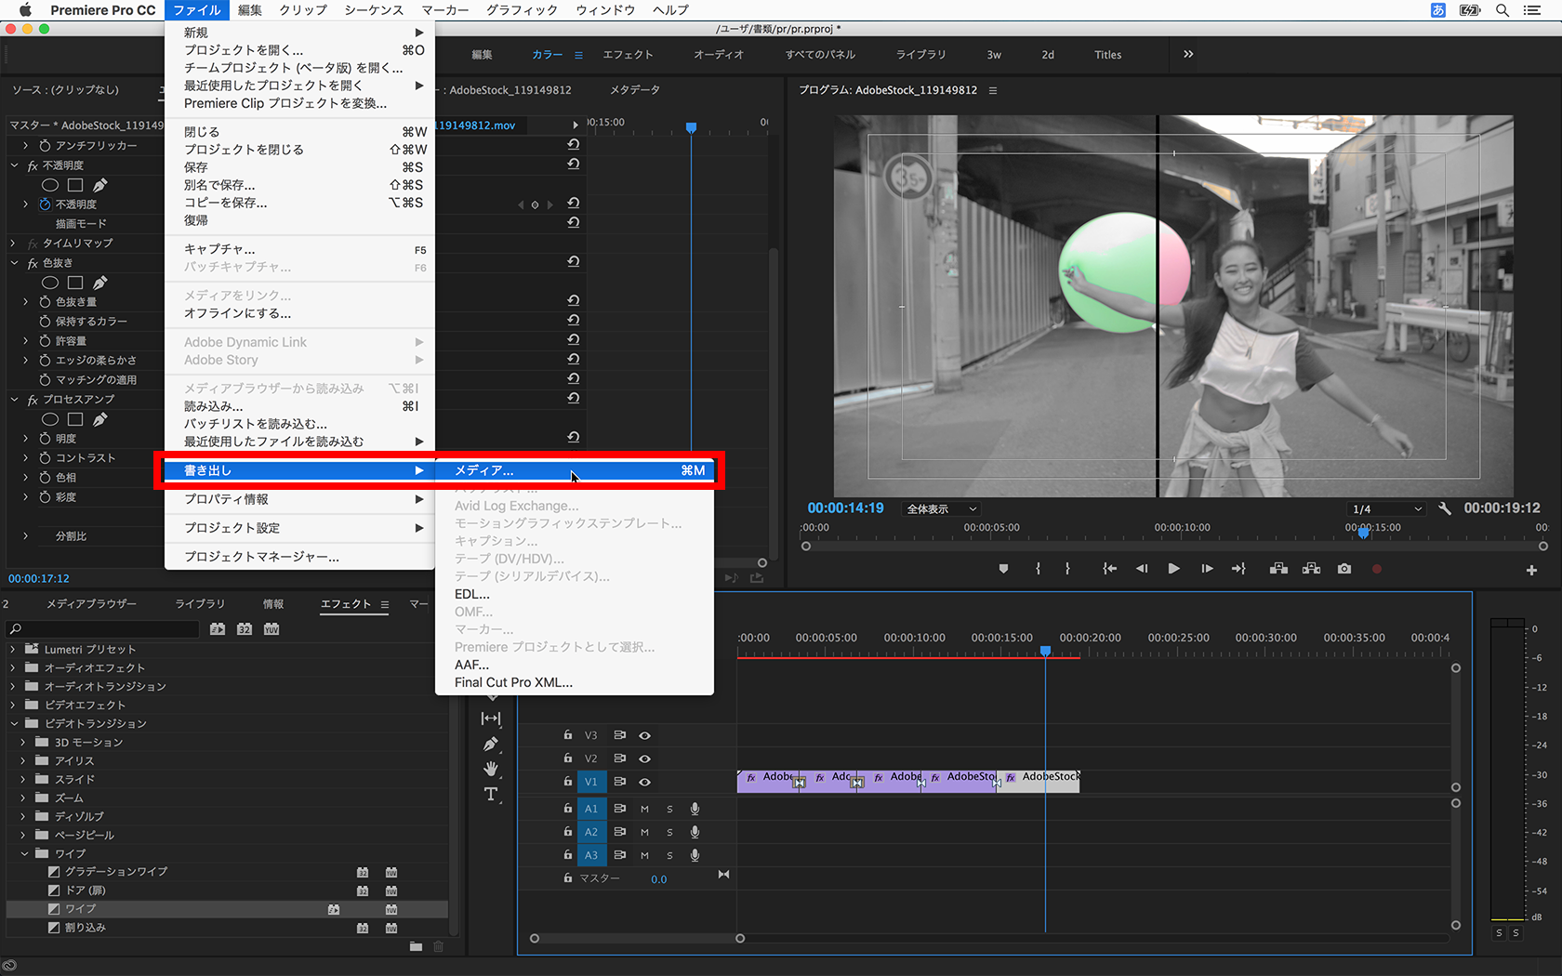Click the プロジェクトマネージャー... menu entry
Image resolution: width=1562 pixels, height=976 pixels.
point(261,557)
